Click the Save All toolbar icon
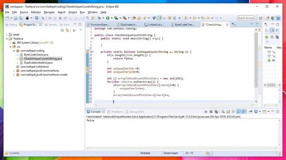Screen dimensions: 286x160 pos(21,18)
